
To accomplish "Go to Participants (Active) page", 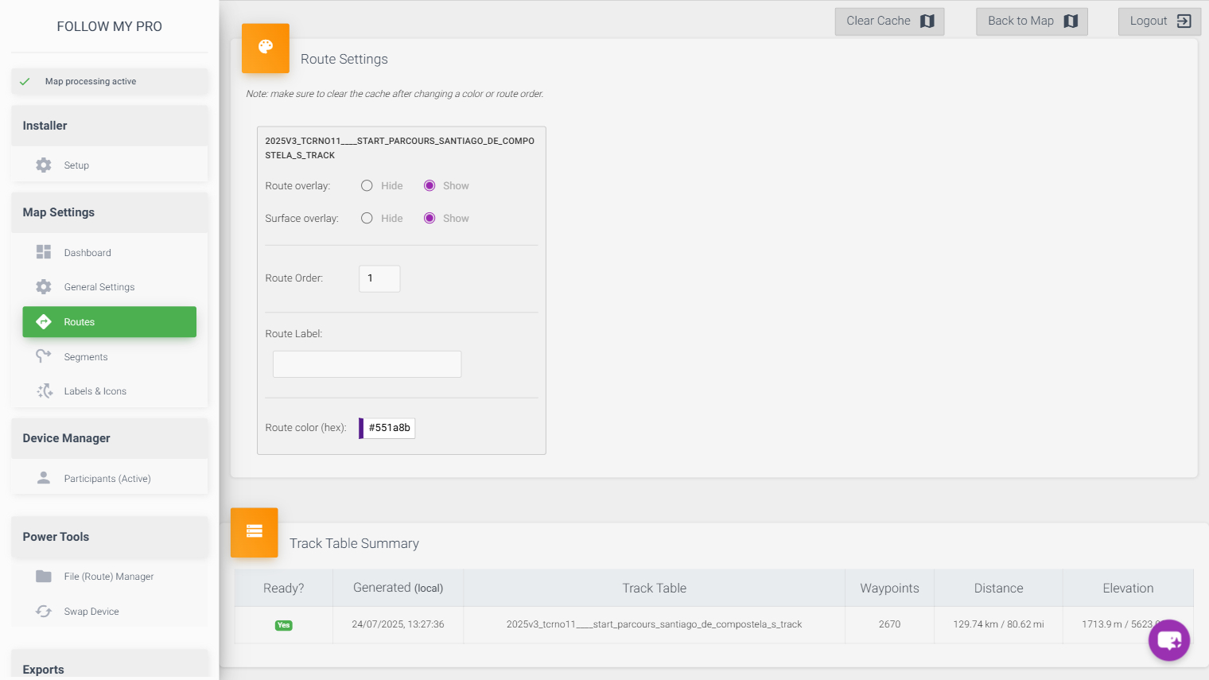I will pos(107,479).
